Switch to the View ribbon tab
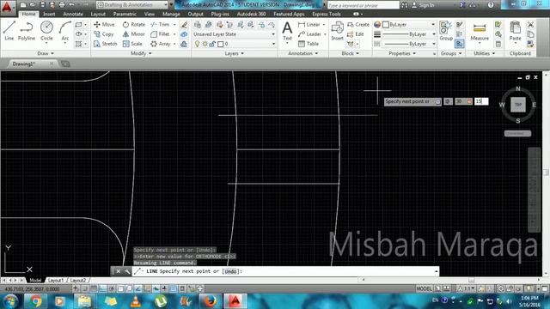Viewport: 550px width, 309px height. [x=150, y=14]
